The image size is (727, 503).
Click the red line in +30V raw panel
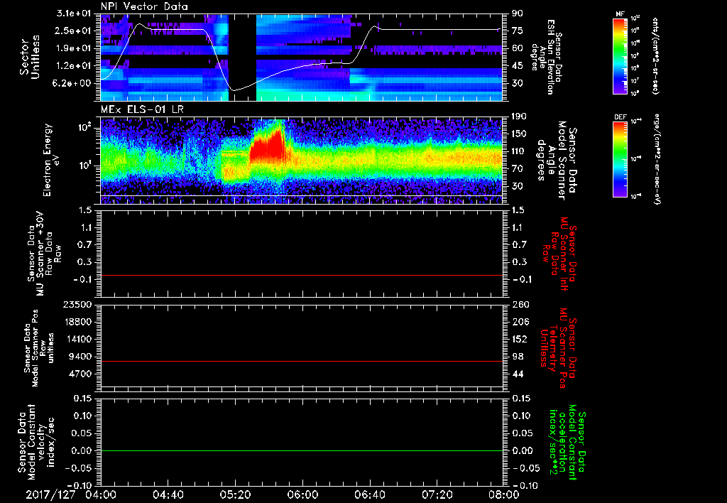click(301, 275)
